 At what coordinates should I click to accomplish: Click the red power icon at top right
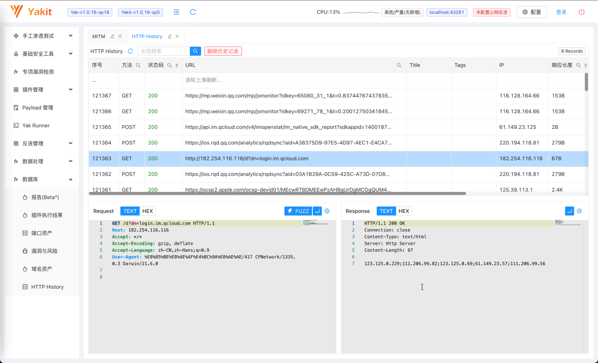point(581,12)
